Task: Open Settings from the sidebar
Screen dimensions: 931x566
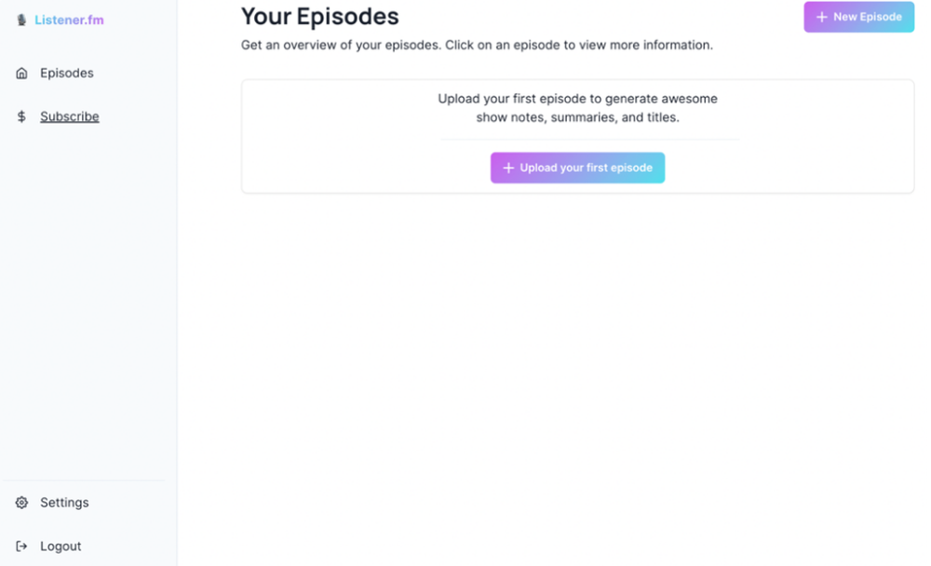Action: [64, 503]
